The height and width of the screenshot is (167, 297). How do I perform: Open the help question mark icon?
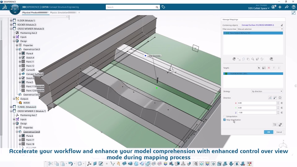pyautogui.click(x=293, y=7)
